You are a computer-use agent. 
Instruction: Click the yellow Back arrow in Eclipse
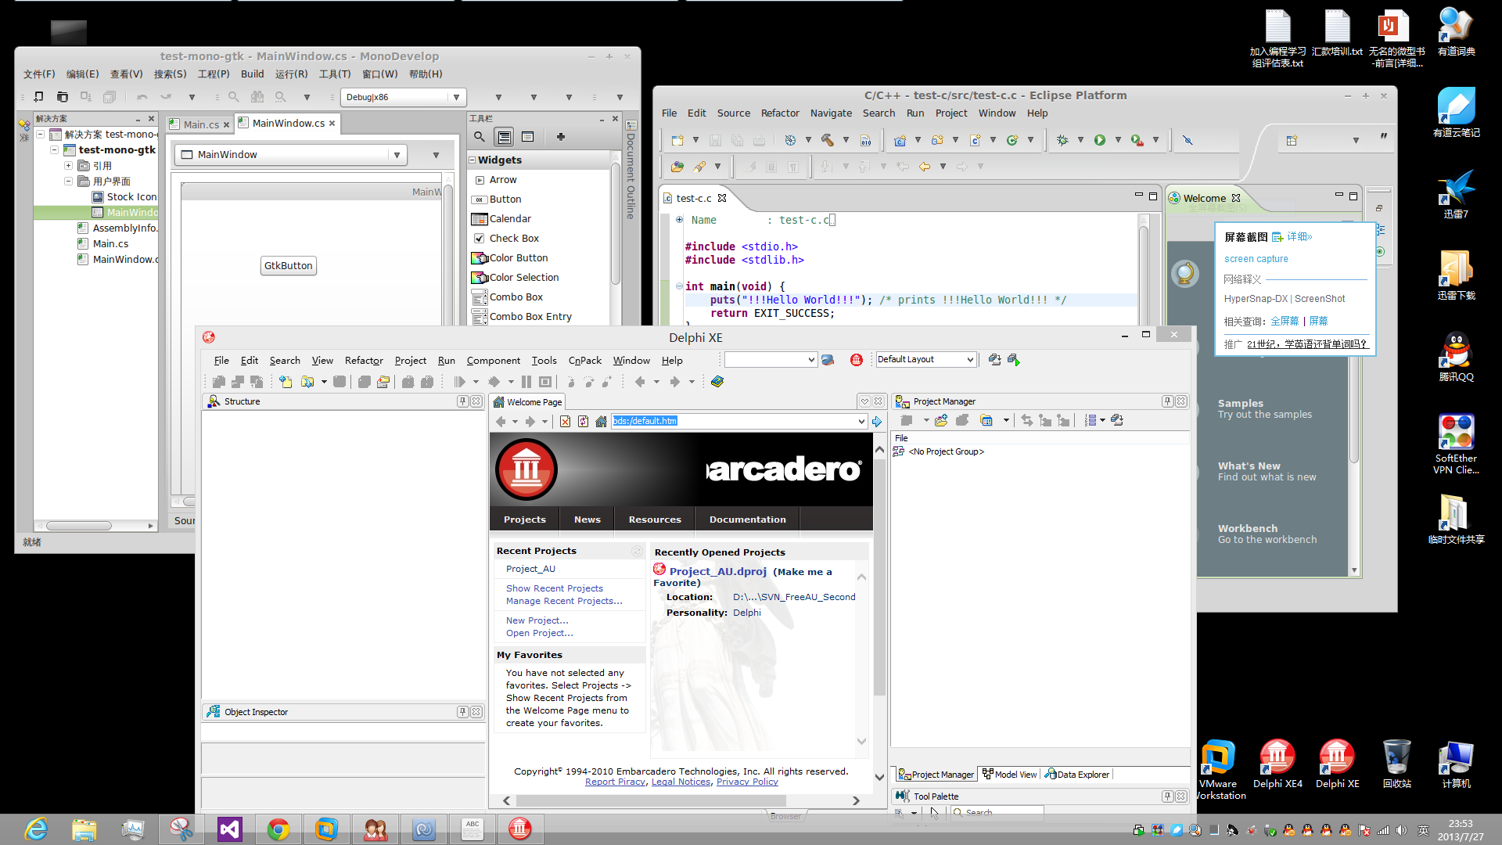click(925, 167)
